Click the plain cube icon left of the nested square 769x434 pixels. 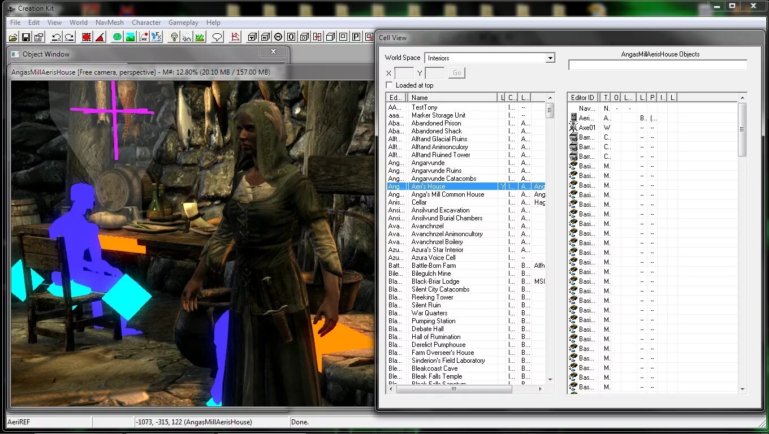(330, 37)
